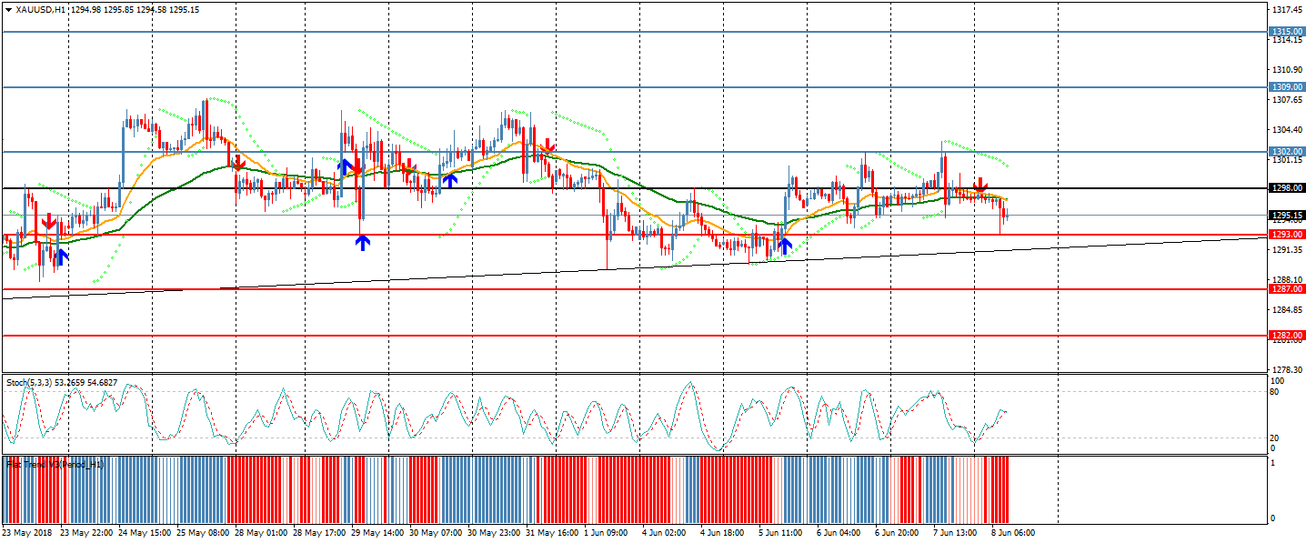1306x543 pixels.
Task: Select the red 1282.00 support label
Action: 1287,336
